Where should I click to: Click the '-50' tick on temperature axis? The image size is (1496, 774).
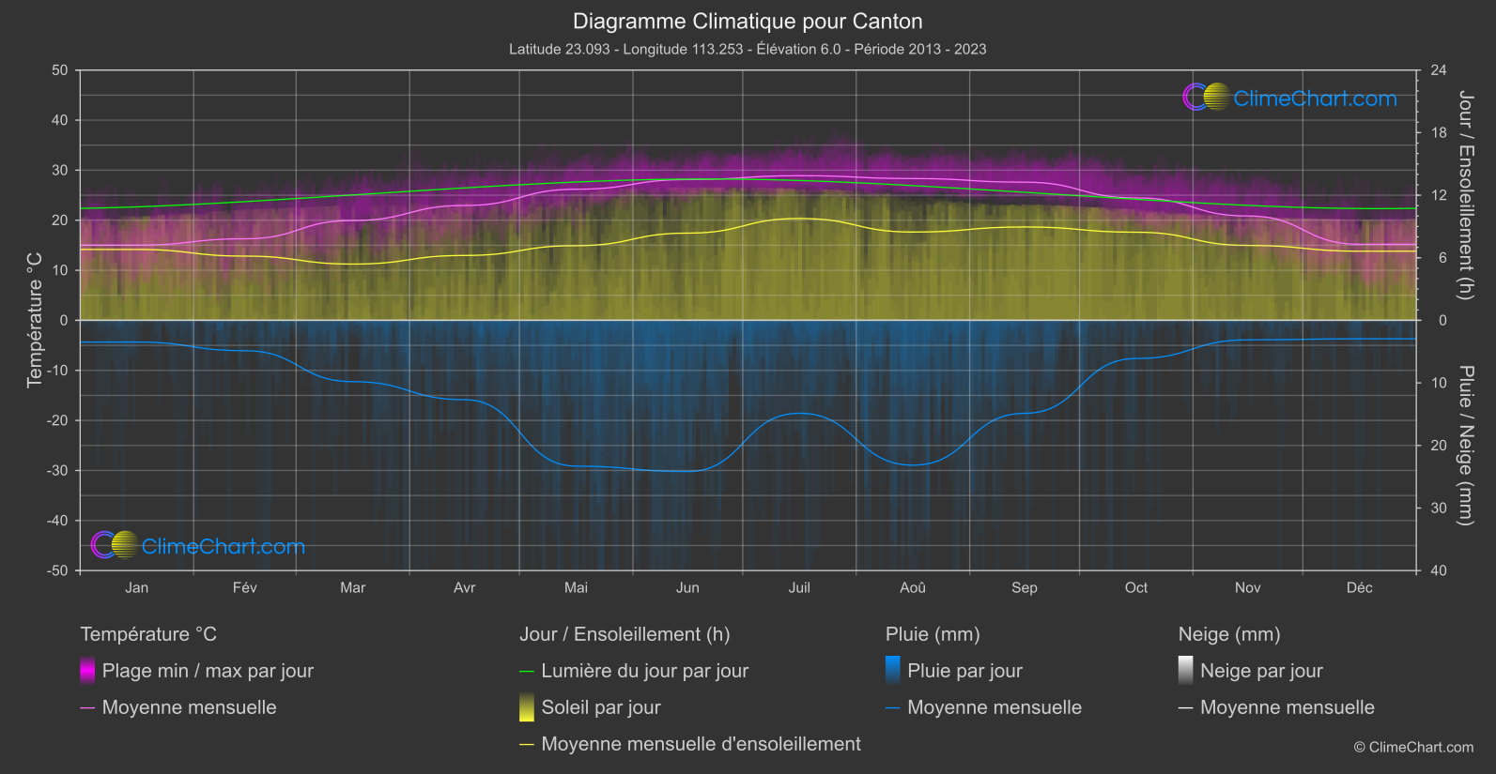tap(57, 570)
